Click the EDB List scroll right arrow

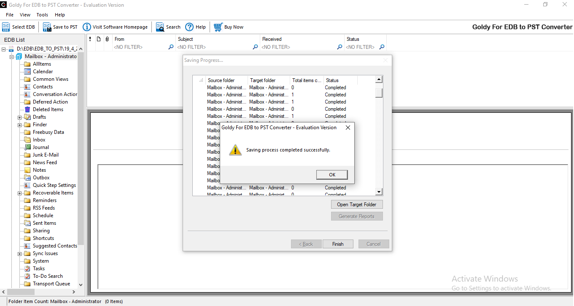pyautogui.click(x=73, y=292)
